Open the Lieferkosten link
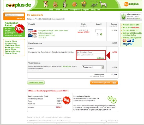 pyautogui.click(x=67, y=67)
